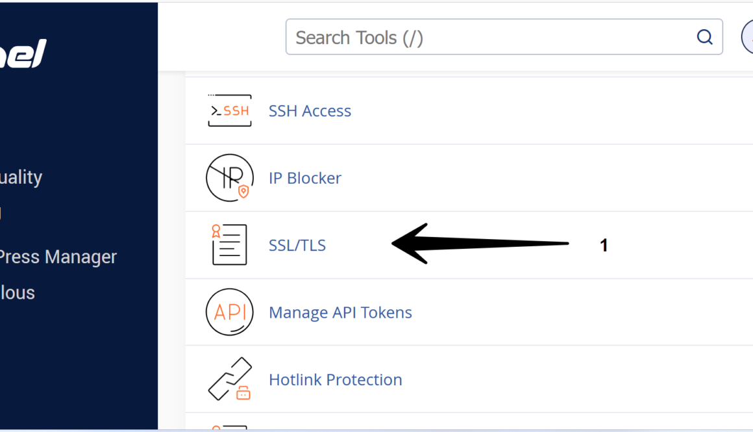Click the Hotlink Protection link
753x432 pixels.
tap(336, 379)
